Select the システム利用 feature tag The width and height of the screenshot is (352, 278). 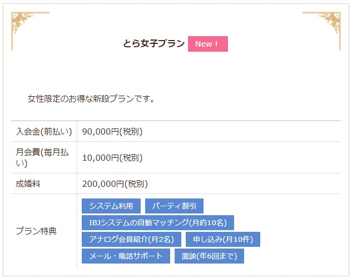(x=111, y=206)
